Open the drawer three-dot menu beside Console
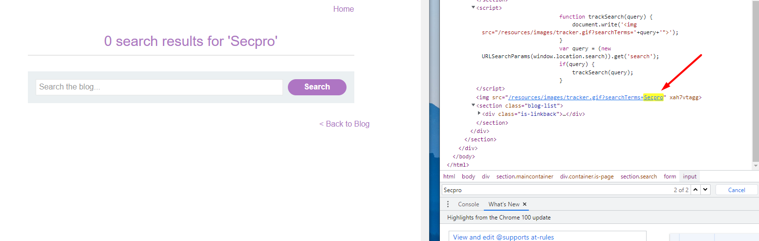This screenshot has height=241, width=759. click(x=448, y=204)
